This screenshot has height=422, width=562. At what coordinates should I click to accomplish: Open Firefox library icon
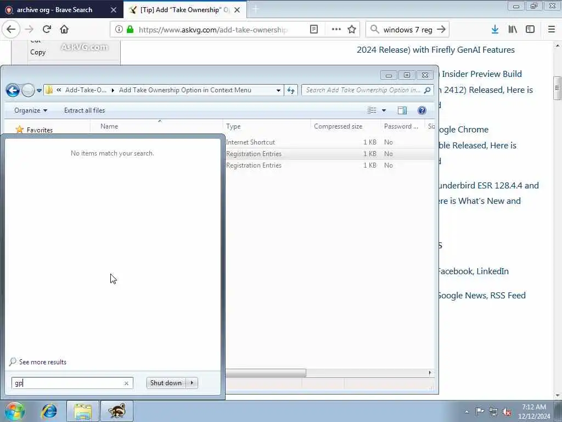513,30
